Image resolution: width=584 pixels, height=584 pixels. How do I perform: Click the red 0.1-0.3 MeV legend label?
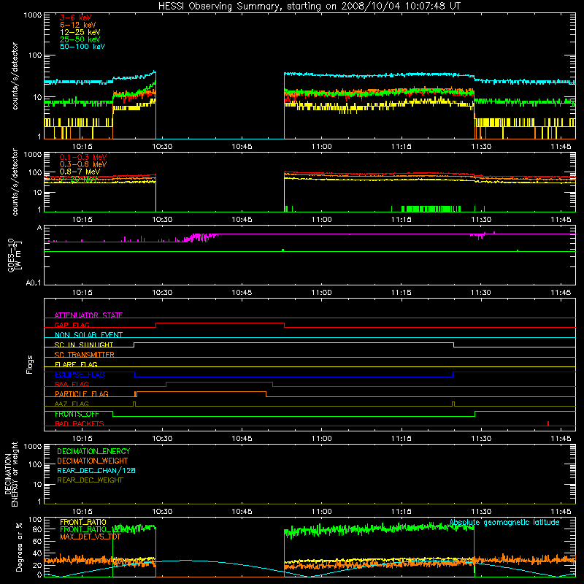83,157
